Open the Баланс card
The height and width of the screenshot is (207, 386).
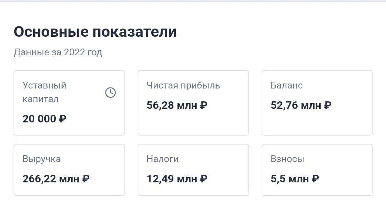[317, 103]
